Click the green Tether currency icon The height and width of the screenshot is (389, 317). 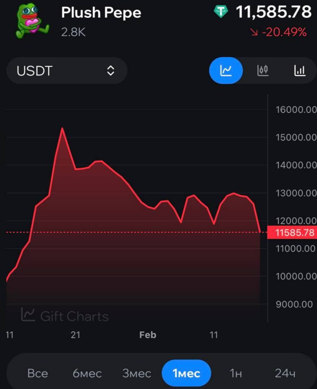[221, 12]
